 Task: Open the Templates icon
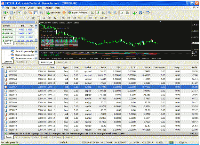click(147, 13)
